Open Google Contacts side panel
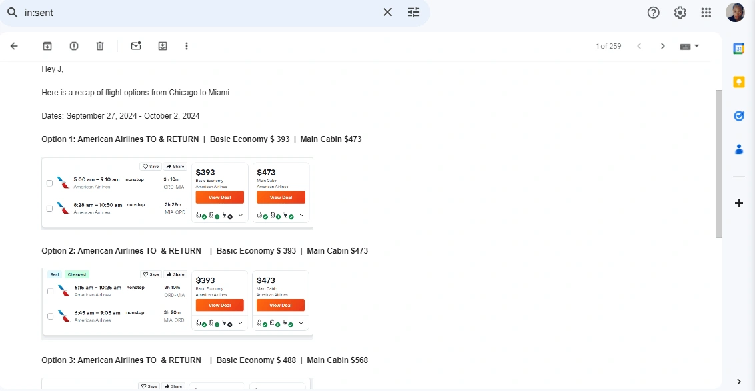The width and height of the screenshot is (755, 391). click(x=738, y=149)
